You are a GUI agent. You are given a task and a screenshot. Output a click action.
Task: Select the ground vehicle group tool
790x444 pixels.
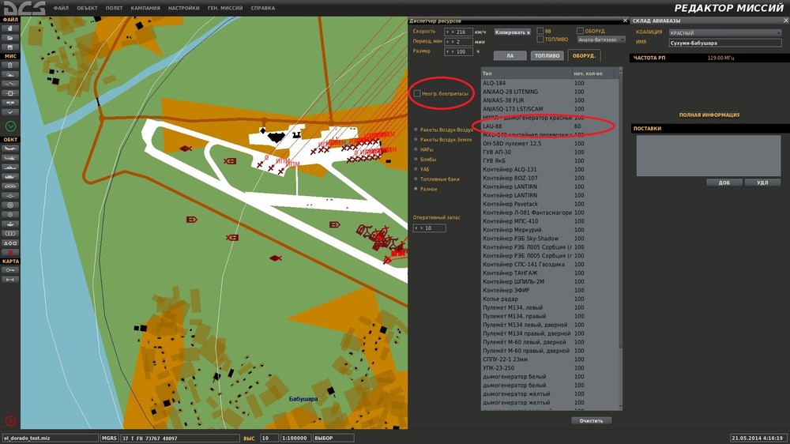click(x=10, y=177)
